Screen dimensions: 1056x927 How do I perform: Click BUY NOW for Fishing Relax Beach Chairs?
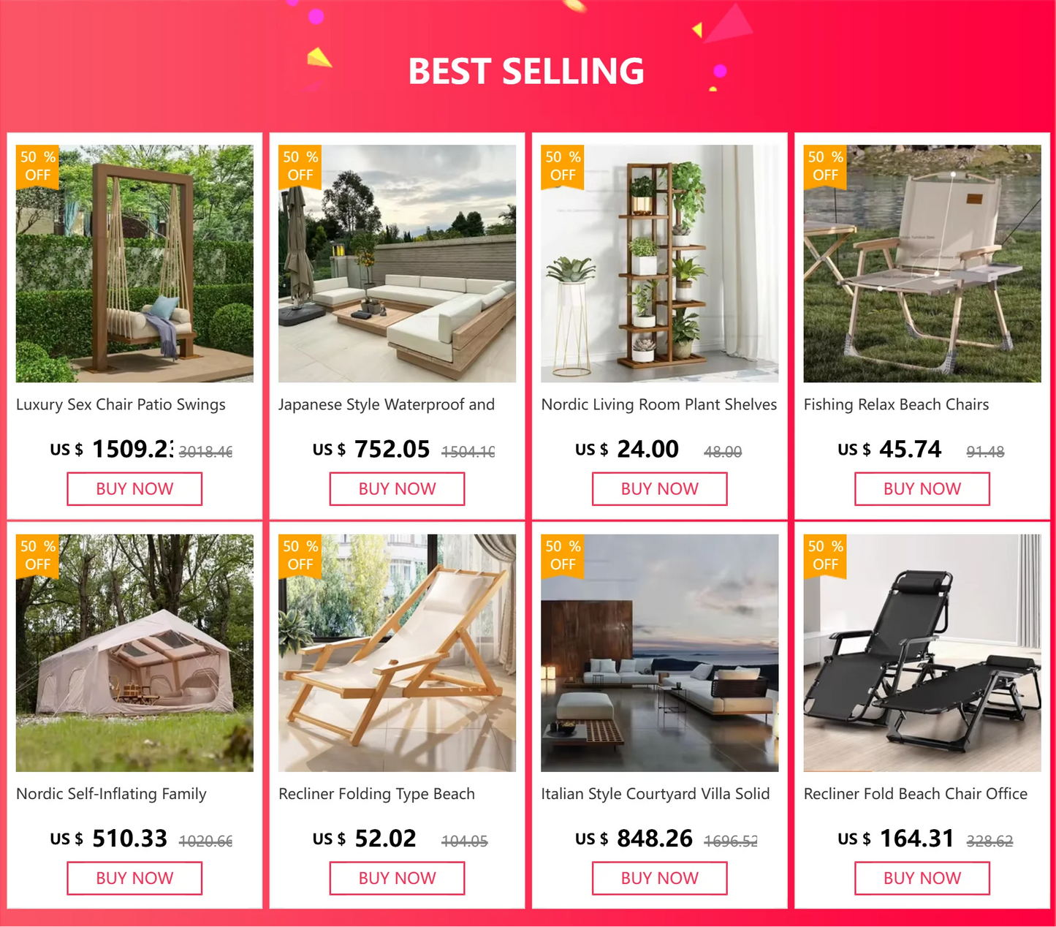921,488
